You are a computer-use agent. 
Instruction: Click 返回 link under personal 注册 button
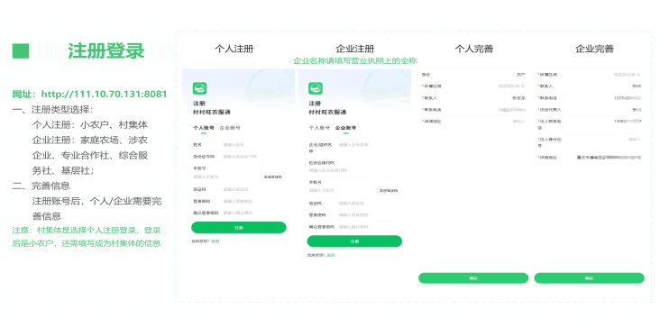pos(215,241)
